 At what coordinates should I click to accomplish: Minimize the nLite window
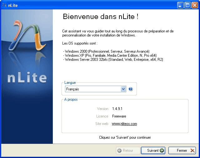(x=180, y=5)
